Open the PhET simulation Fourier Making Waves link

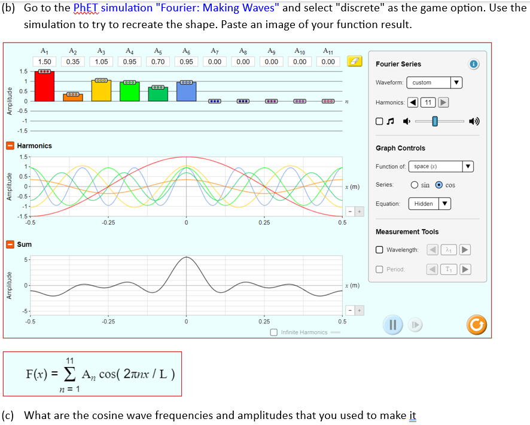tap(109, 8)
